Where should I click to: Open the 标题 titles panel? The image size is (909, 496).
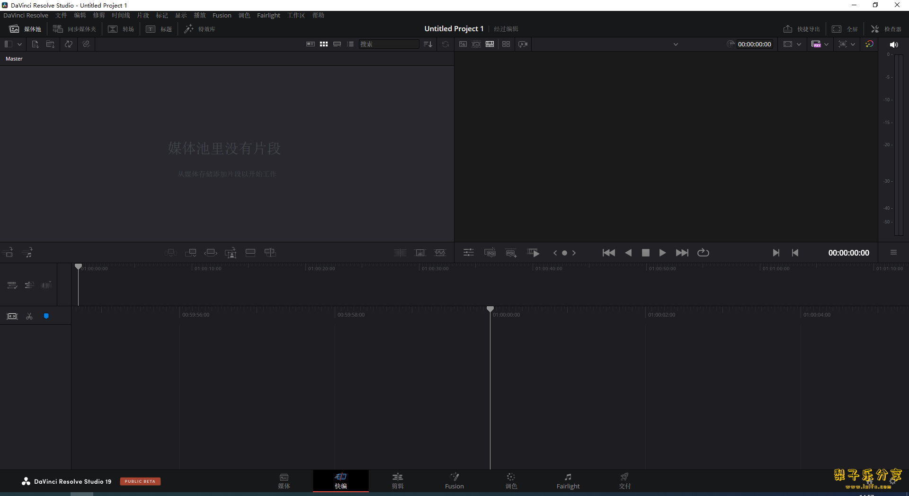159,29
